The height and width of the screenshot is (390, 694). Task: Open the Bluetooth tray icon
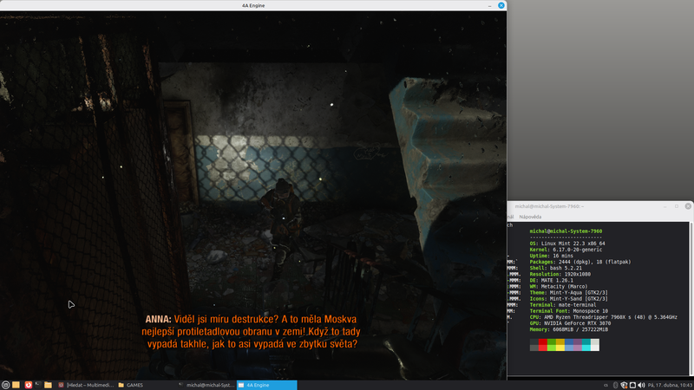(x=615, y=385)
